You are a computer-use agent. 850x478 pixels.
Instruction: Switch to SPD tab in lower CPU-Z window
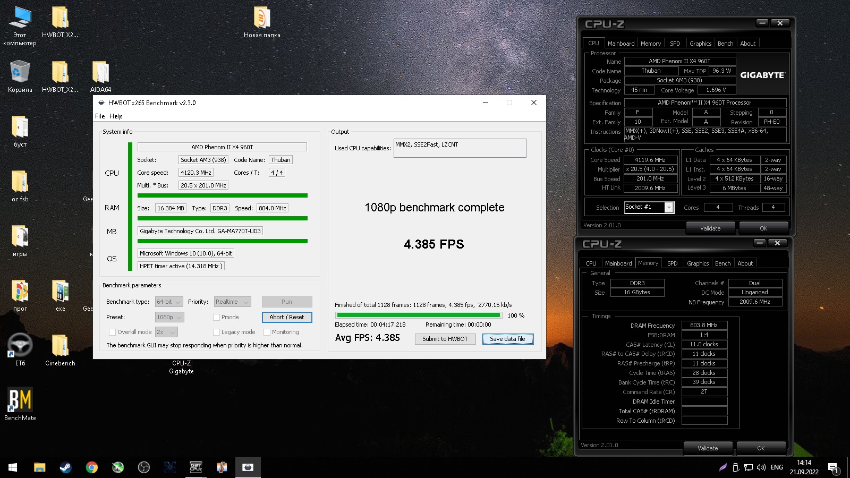[x=672, y=263]
